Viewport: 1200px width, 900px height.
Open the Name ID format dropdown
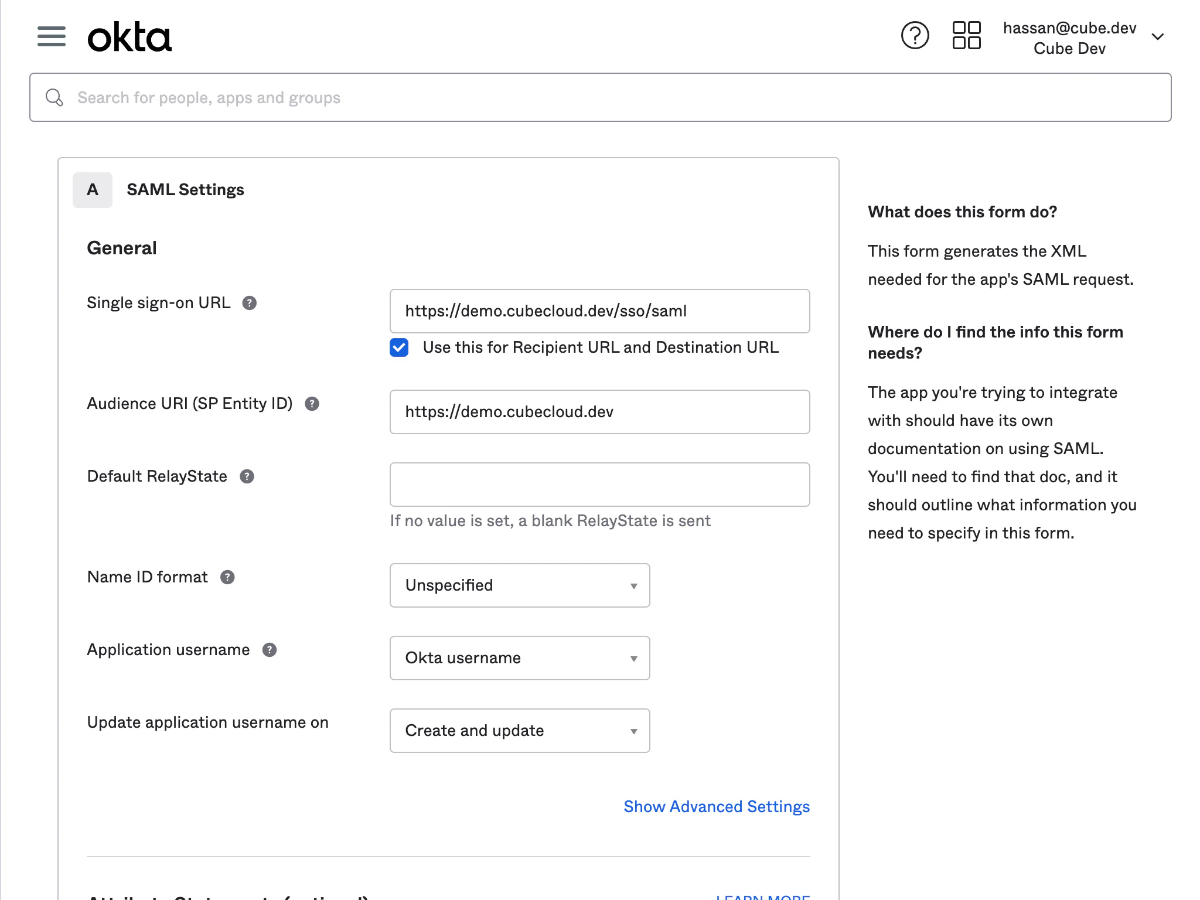(520, 585)
